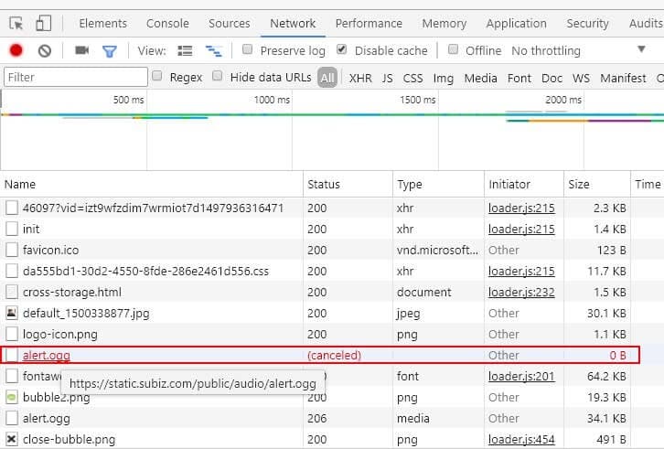664x449 pixels.
Task: Open loader.js:201 initiator link
Action: tap(521, 376)
